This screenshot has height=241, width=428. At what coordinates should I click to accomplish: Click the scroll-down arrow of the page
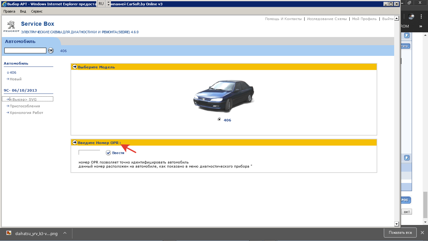(396, 224)
